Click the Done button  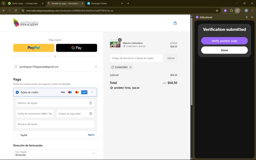224,50
